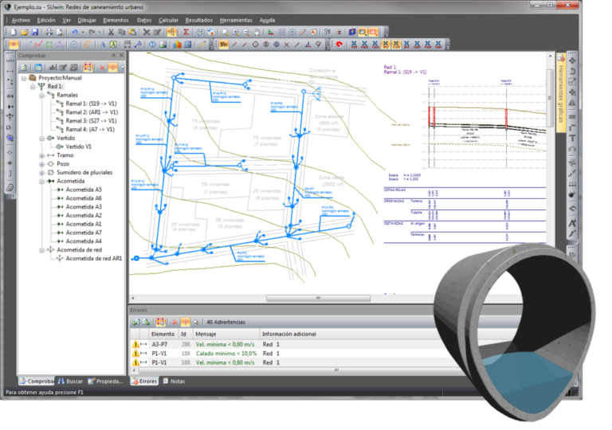This screenshot has height=430, width=612.
Task: Toggle the grid display icon in toolbar
Action: point(281,32)
